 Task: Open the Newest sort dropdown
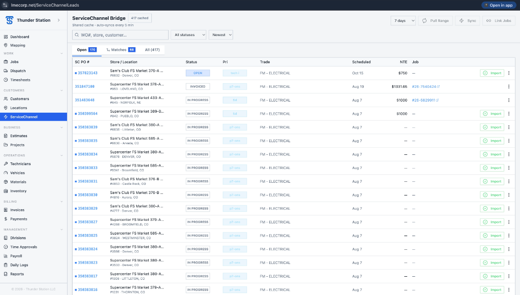coord(220,35)
